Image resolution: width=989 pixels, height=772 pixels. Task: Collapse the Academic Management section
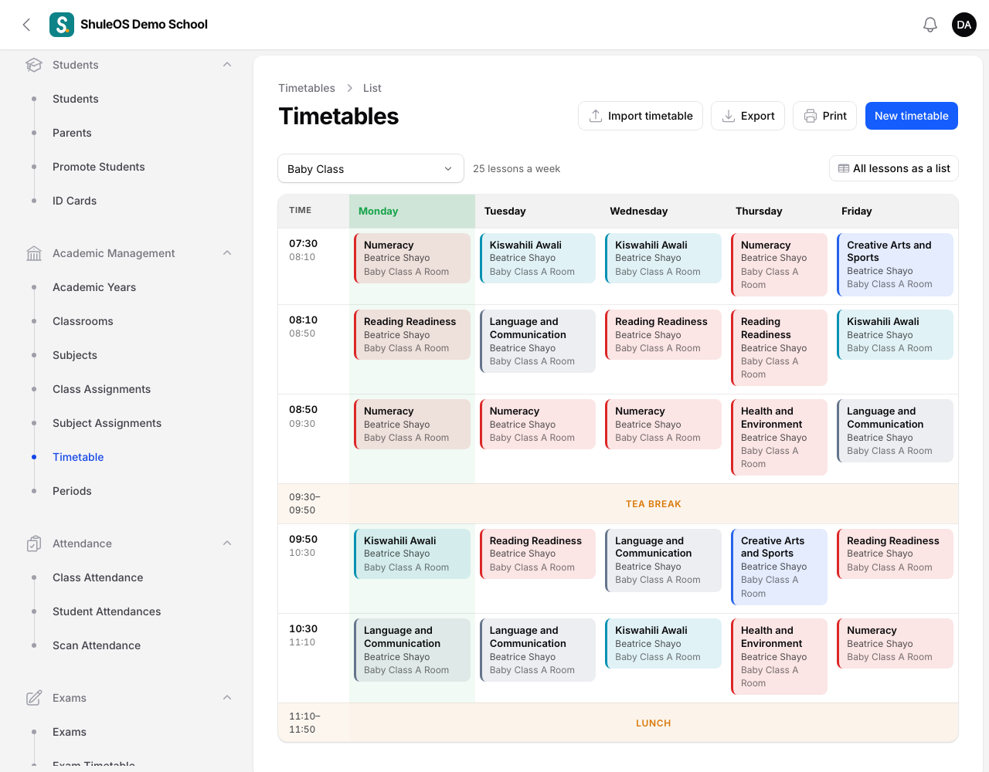(x=227, y=253)
